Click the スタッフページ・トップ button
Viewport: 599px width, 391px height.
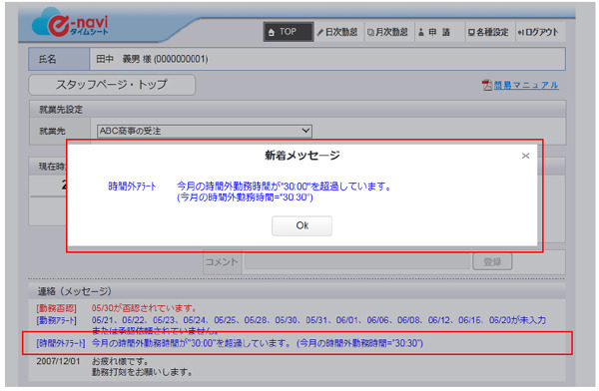coord(112,85)
